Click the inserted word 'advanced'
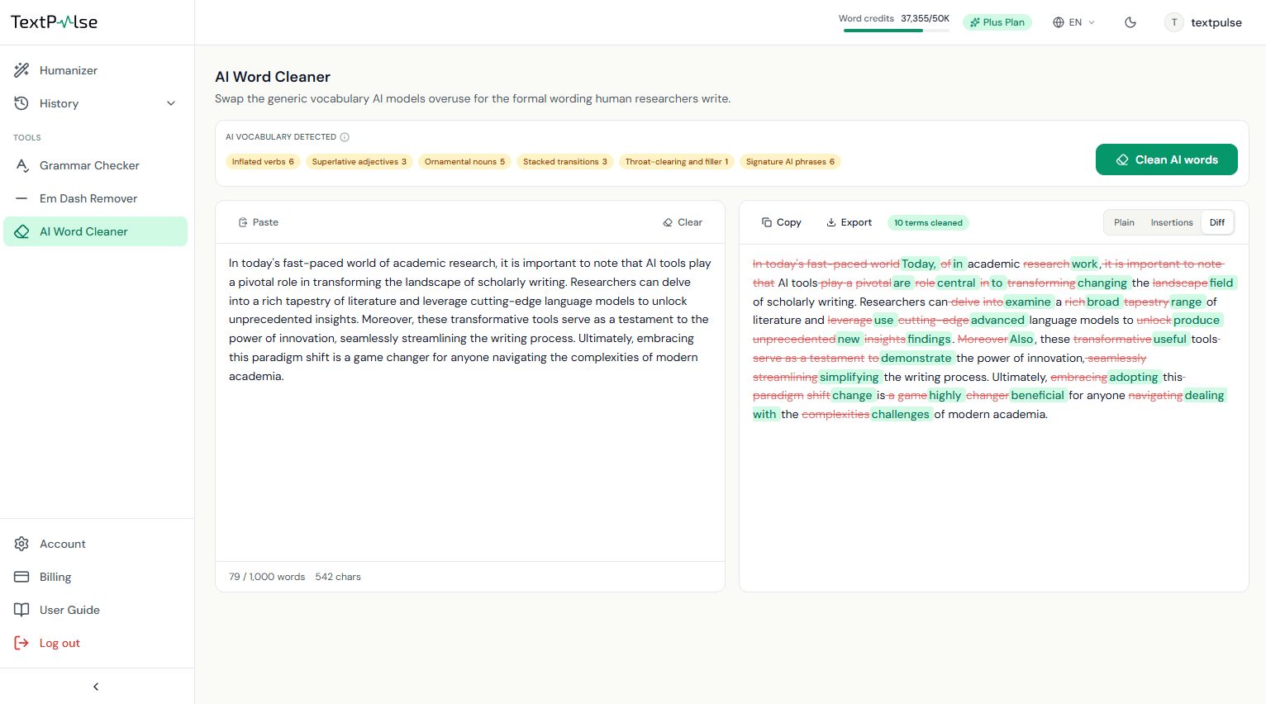Viewport: 1266px width, 704px height. 997,320
